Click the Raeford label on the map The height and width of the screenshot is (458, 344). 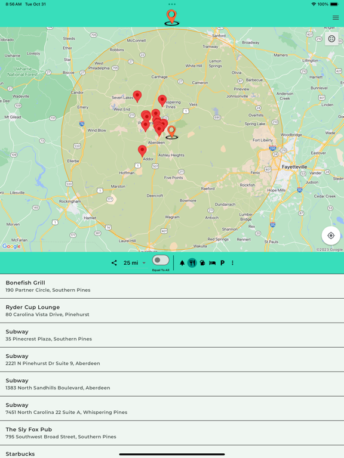pyautogui.click(x=208, y=188)
